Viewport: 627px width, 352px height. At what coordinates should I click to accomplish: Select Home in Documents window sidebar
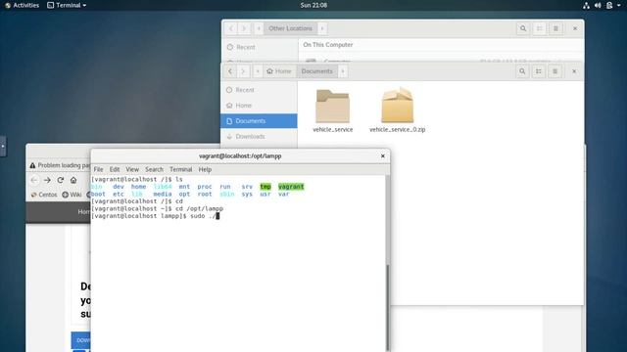point(259,106)
